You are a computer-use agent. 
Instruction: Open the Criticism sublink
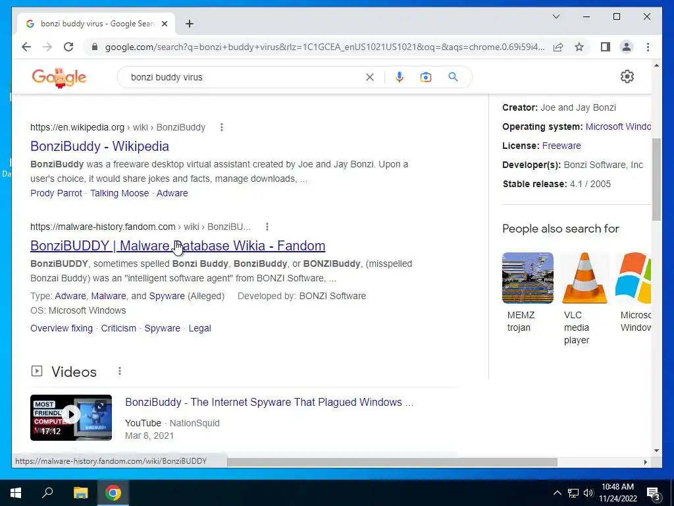[118, 328]
